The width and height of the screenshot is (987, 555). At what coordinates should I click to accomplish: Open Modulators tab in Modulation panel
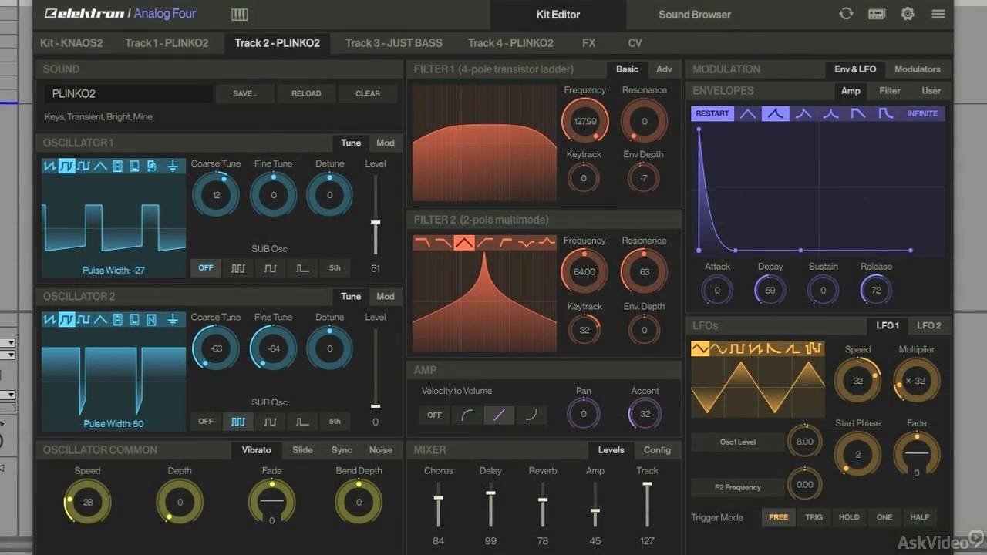(917, 69)
